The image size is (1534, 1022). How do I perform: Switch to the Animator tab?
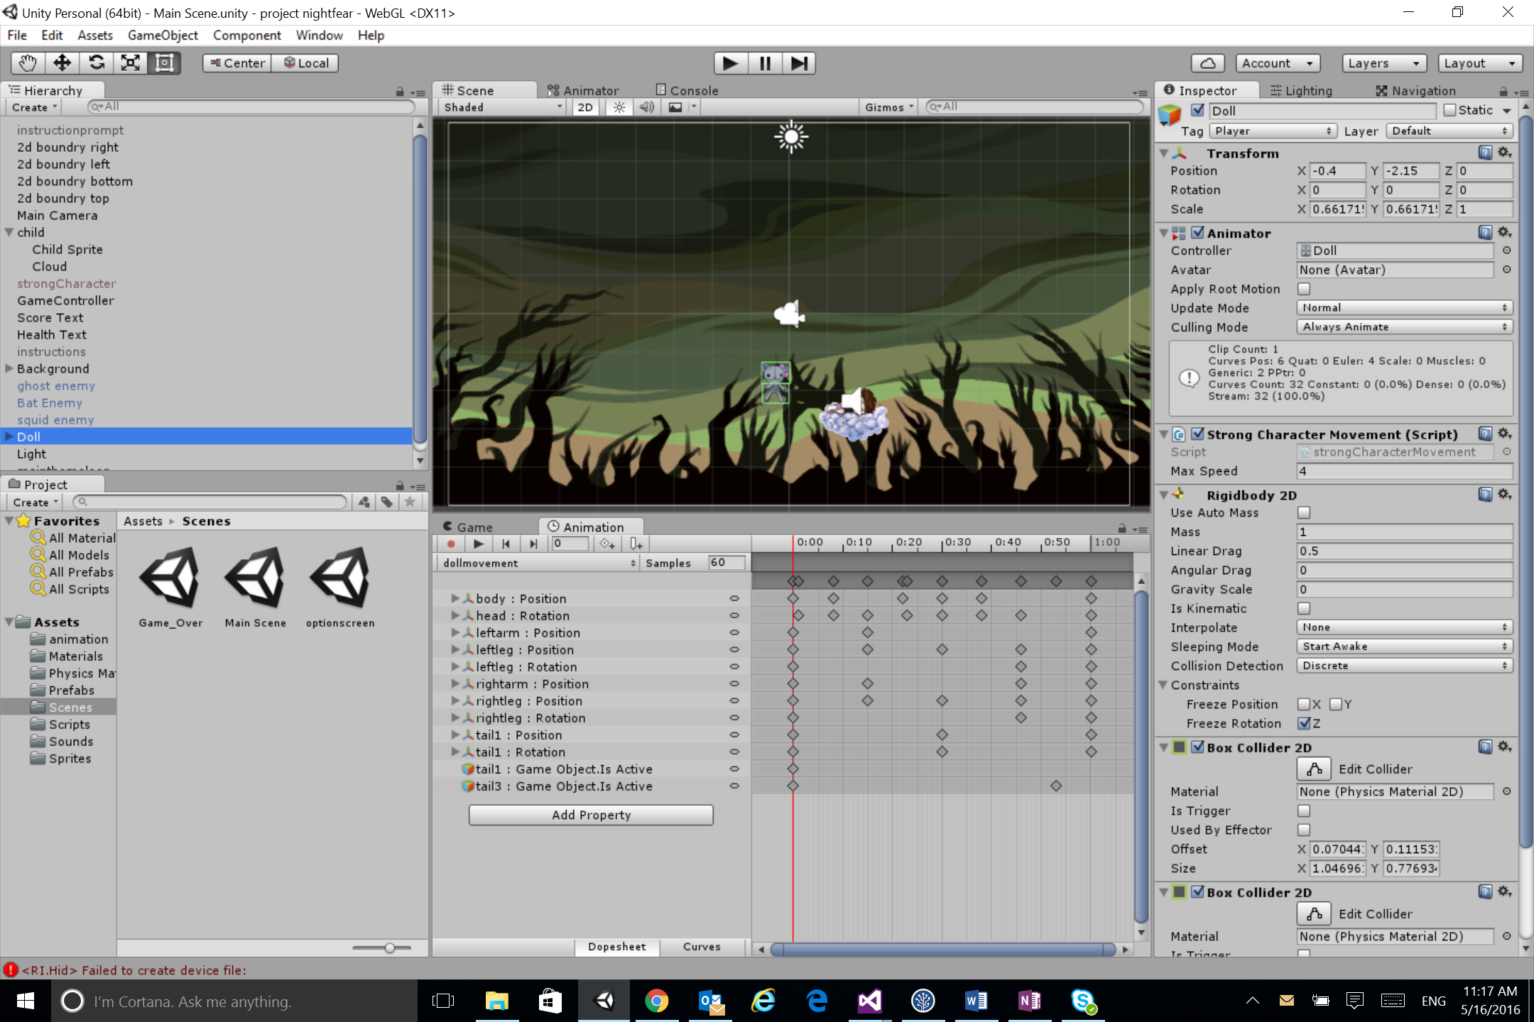583,90
